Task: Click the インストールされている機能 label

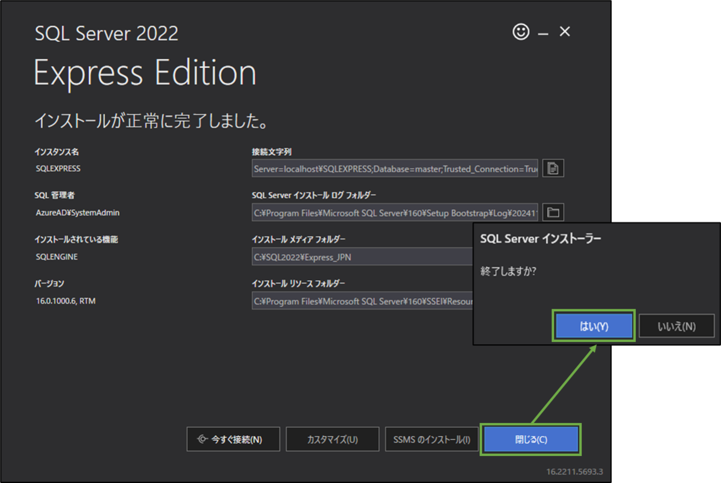Action: 76,240
